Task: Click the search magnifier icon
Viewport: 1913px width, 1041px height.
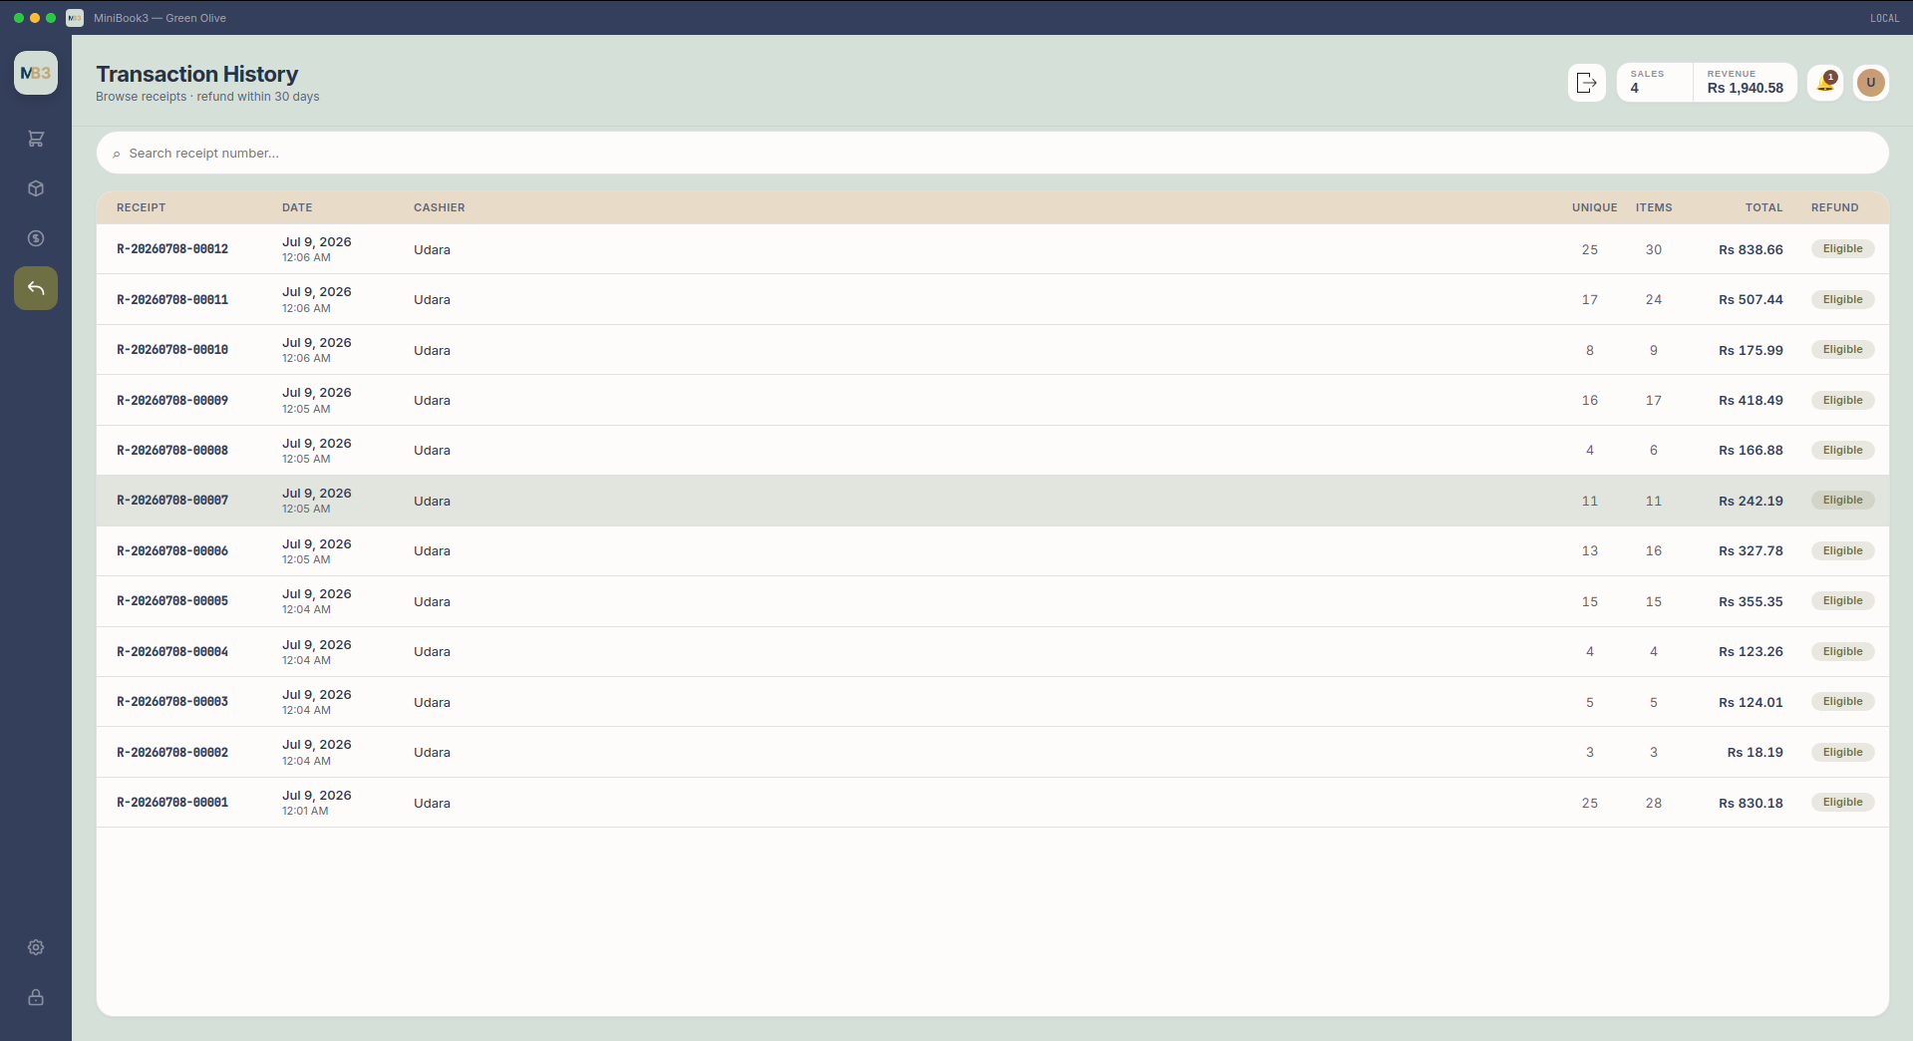Action: [117, 154]
